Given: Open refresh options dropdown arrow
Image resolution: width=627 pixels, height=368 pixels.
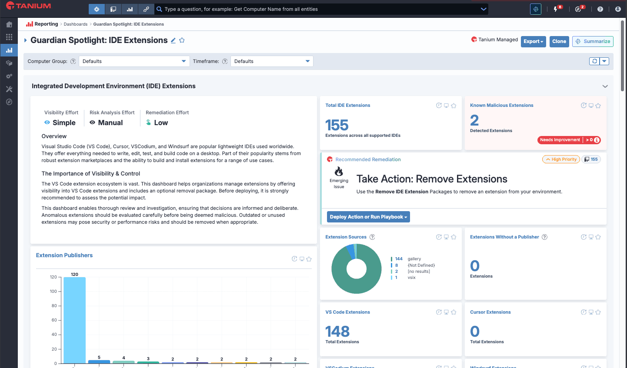Looking at the screenshot, I should click(604, 61).
